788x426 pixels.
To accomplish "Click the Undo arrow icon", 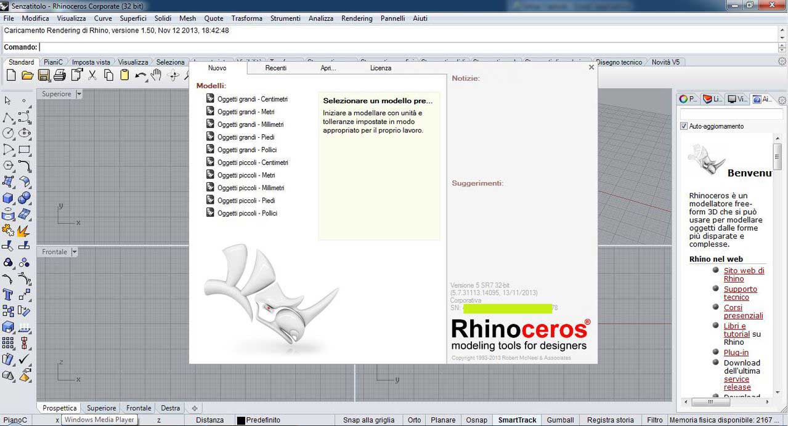I will click(x=141, y=75).
